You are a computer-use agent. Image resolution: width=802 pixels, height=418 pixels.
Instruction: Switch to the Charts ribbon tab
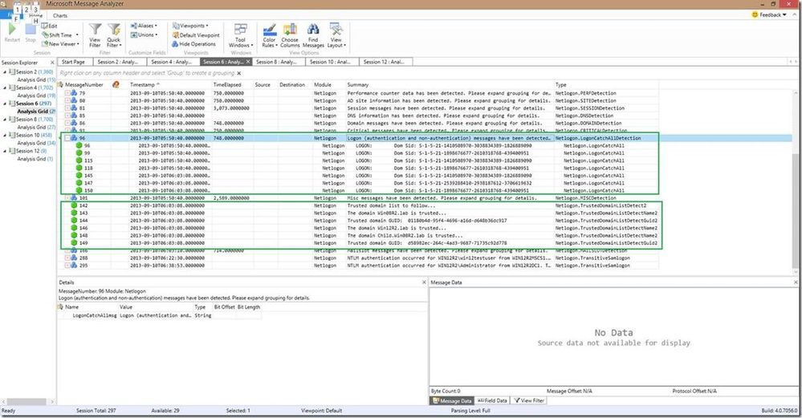60,15
